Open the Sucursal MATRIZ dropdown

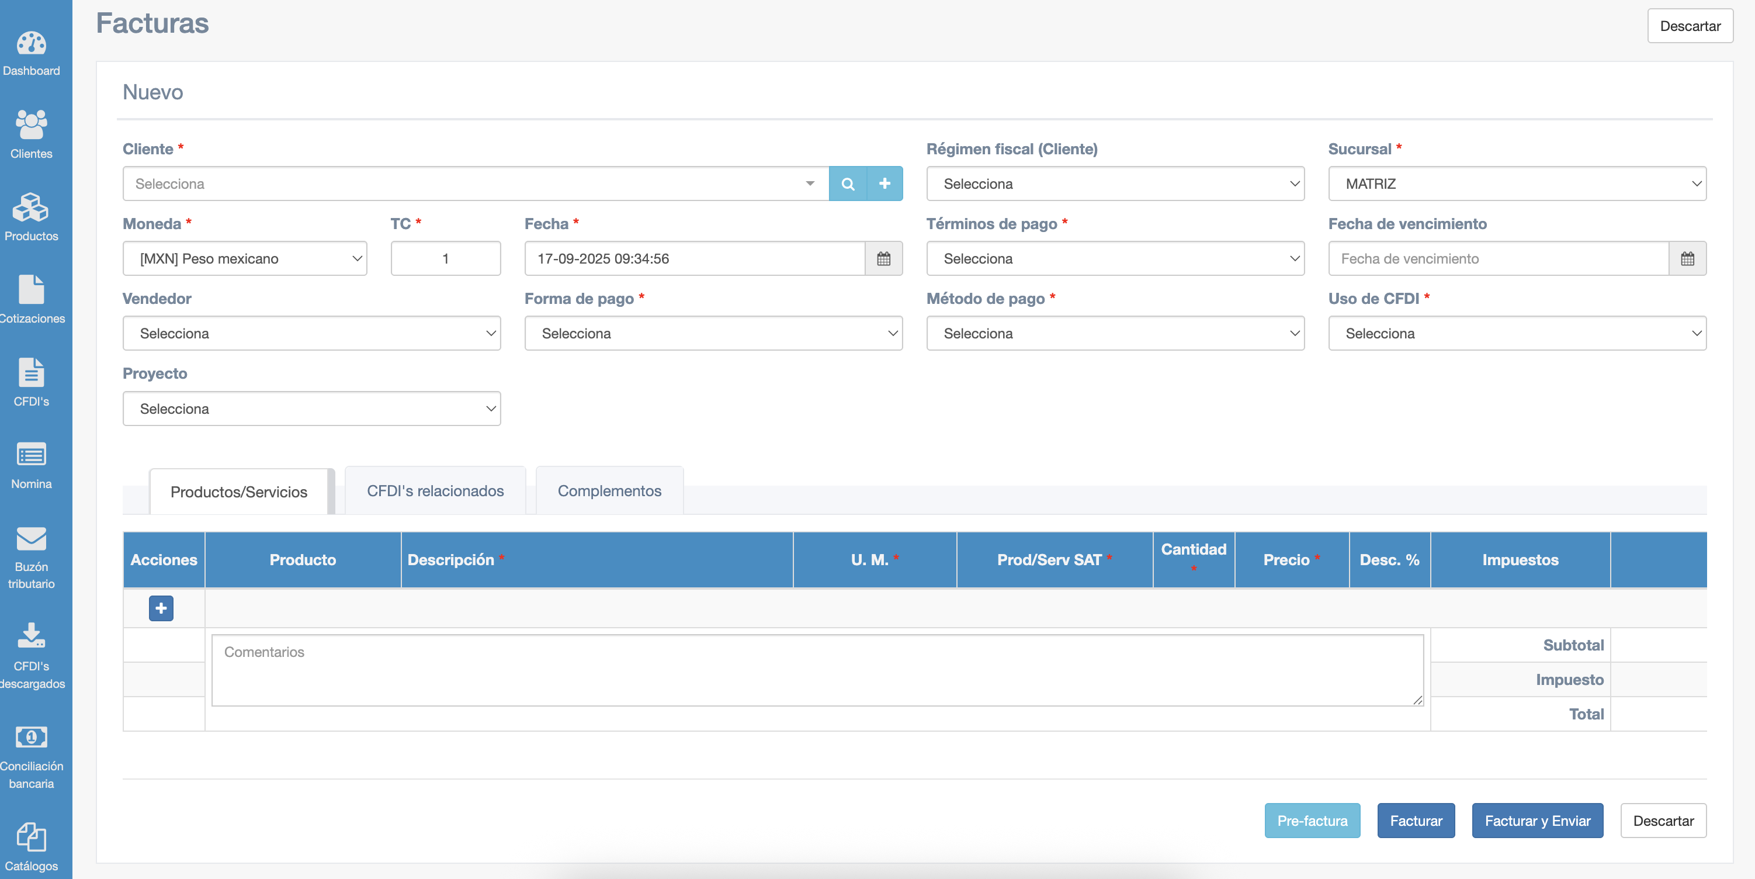coord(1517,184)
